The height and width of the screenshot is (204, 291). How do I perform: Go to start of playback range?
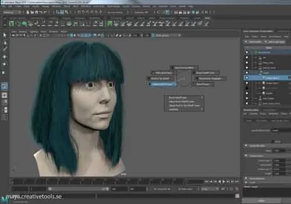coord(207,181)
